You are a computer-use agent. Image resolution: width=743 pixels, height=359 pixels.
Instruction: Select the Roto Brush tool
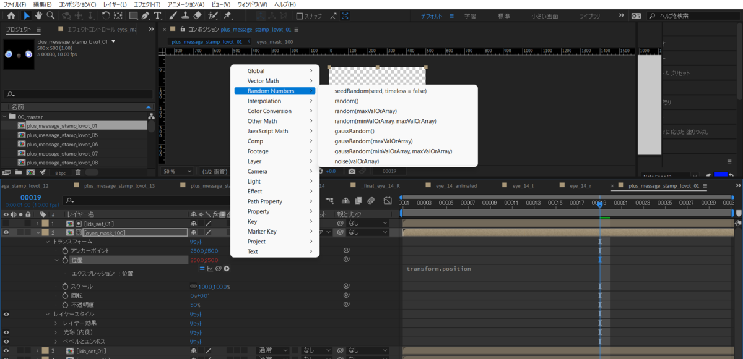[x=214, y=15]
